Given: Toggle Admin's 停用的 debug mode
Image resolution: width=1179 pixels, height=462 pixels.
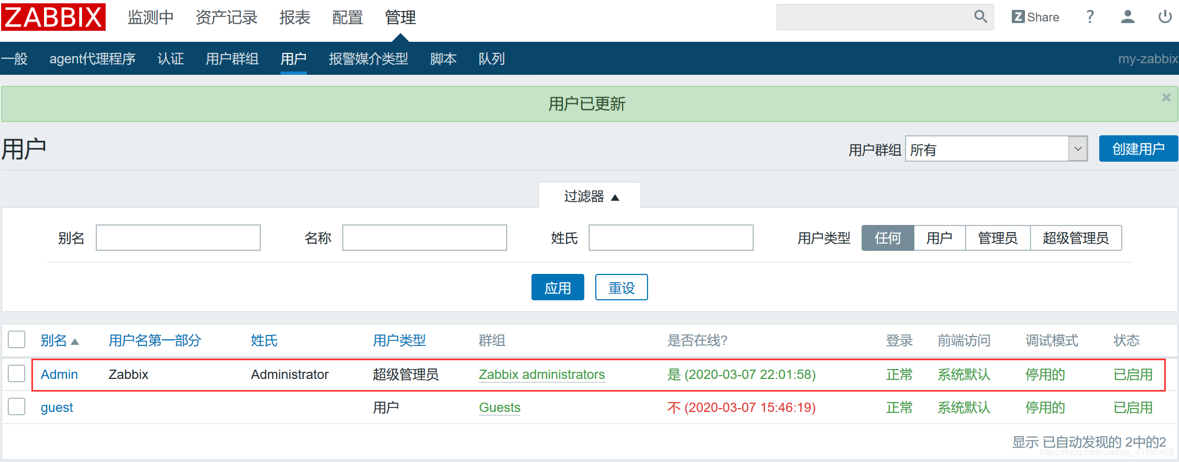Looking at the screenshot, I should (x=1045, y=375).
